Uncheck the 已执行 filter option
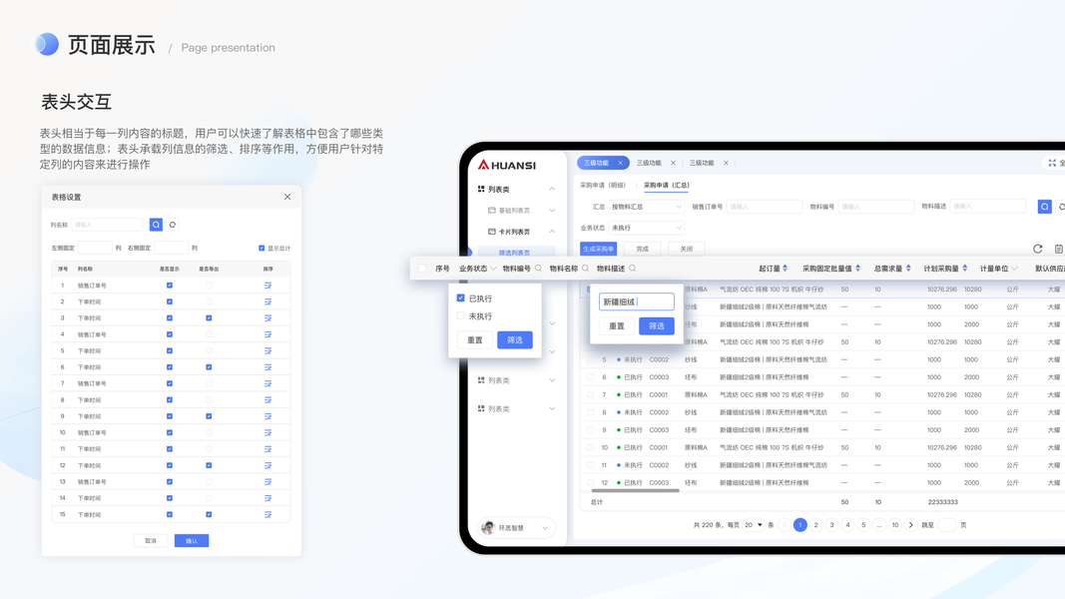The image size is (1065, 599). tap(460, 299)
